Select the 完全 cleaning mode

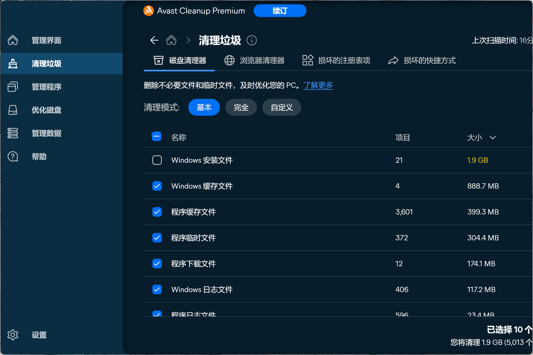coord(241,107)
